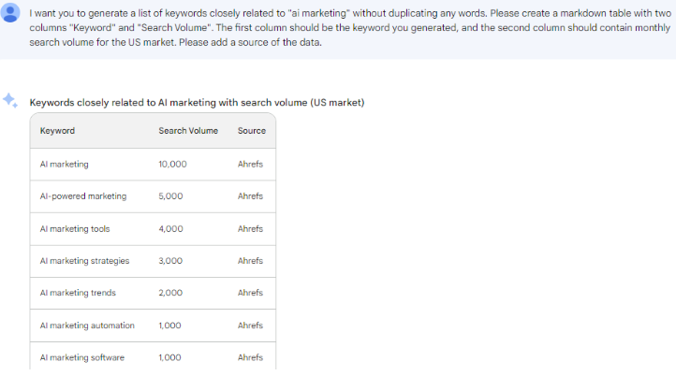
Task: Click the 3,000 search volume value
Action: tap(170, 261)
